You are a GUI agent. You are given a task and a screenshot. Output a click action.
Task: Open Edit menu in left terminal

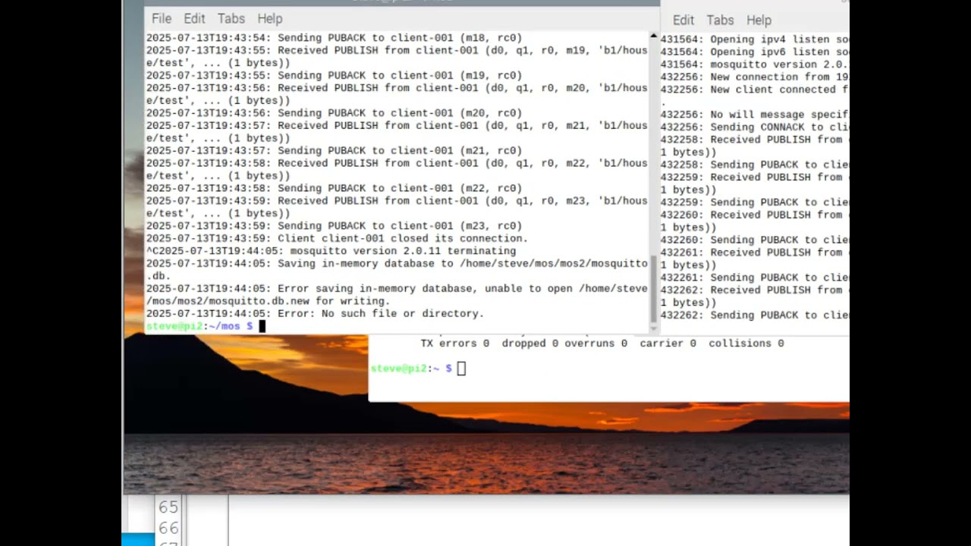(194, 18)
